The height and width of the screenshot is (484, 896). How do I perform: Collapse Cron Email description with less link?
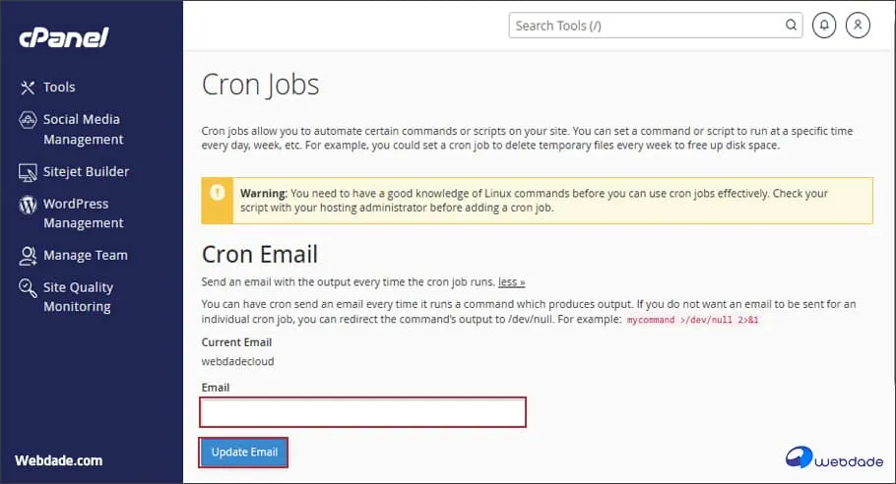(511, 282)
